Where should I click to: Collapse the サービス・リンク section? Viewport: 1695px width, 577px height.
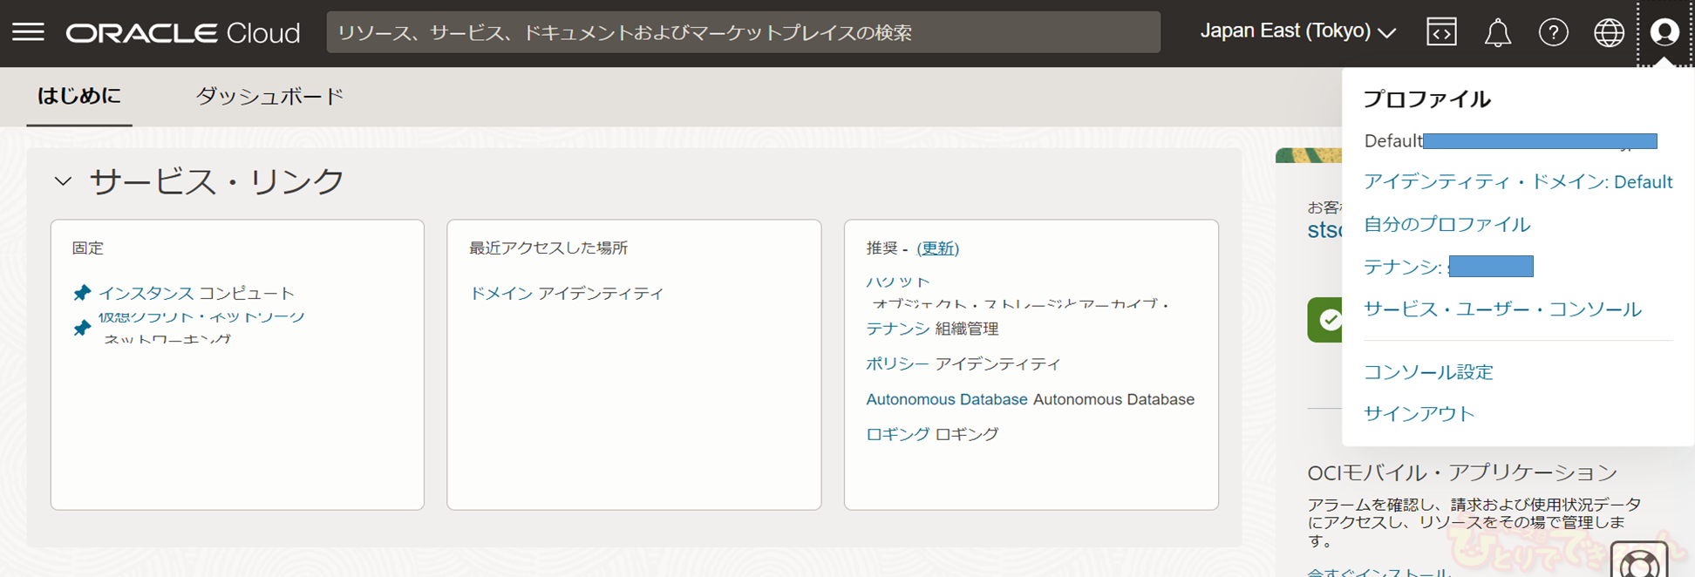(x=63, y=181)
